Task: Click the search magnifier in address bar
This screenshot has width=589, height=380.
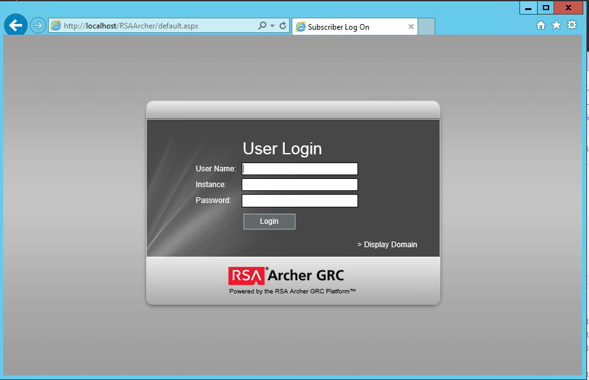Action: coord(262,25)
